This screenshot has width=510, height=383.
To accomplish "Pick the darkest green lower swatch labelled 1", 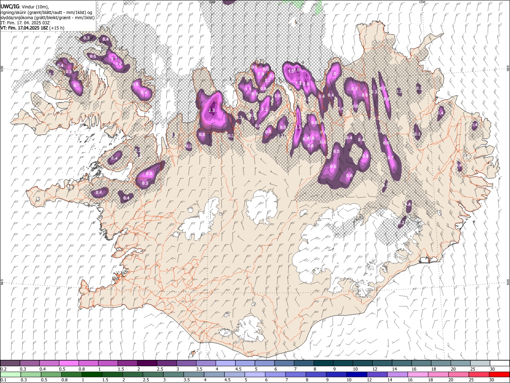I will tap(92, 375).
